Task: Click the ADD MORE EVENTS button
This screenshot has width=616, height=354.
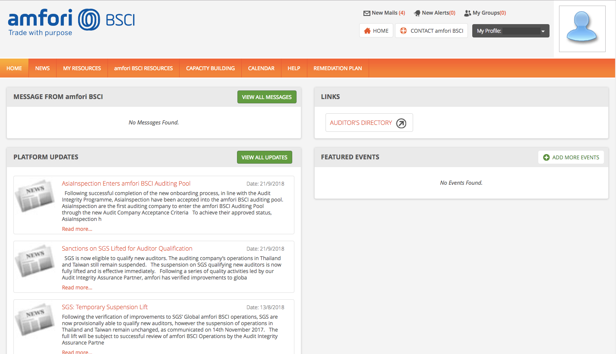Action: pyautogui.click(x=571, y=157)
